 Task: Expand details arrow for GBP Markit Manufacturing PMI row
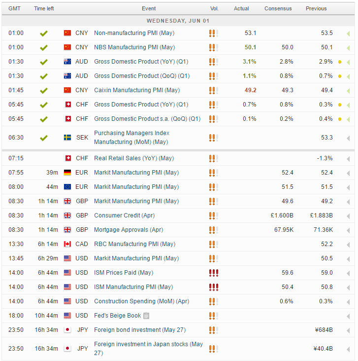pyautogui.click(x=348, y=202)
